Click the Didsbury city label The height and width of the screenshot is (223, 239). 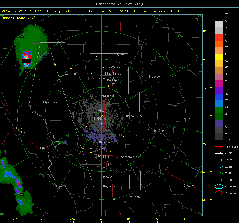[x=100, y=119]
